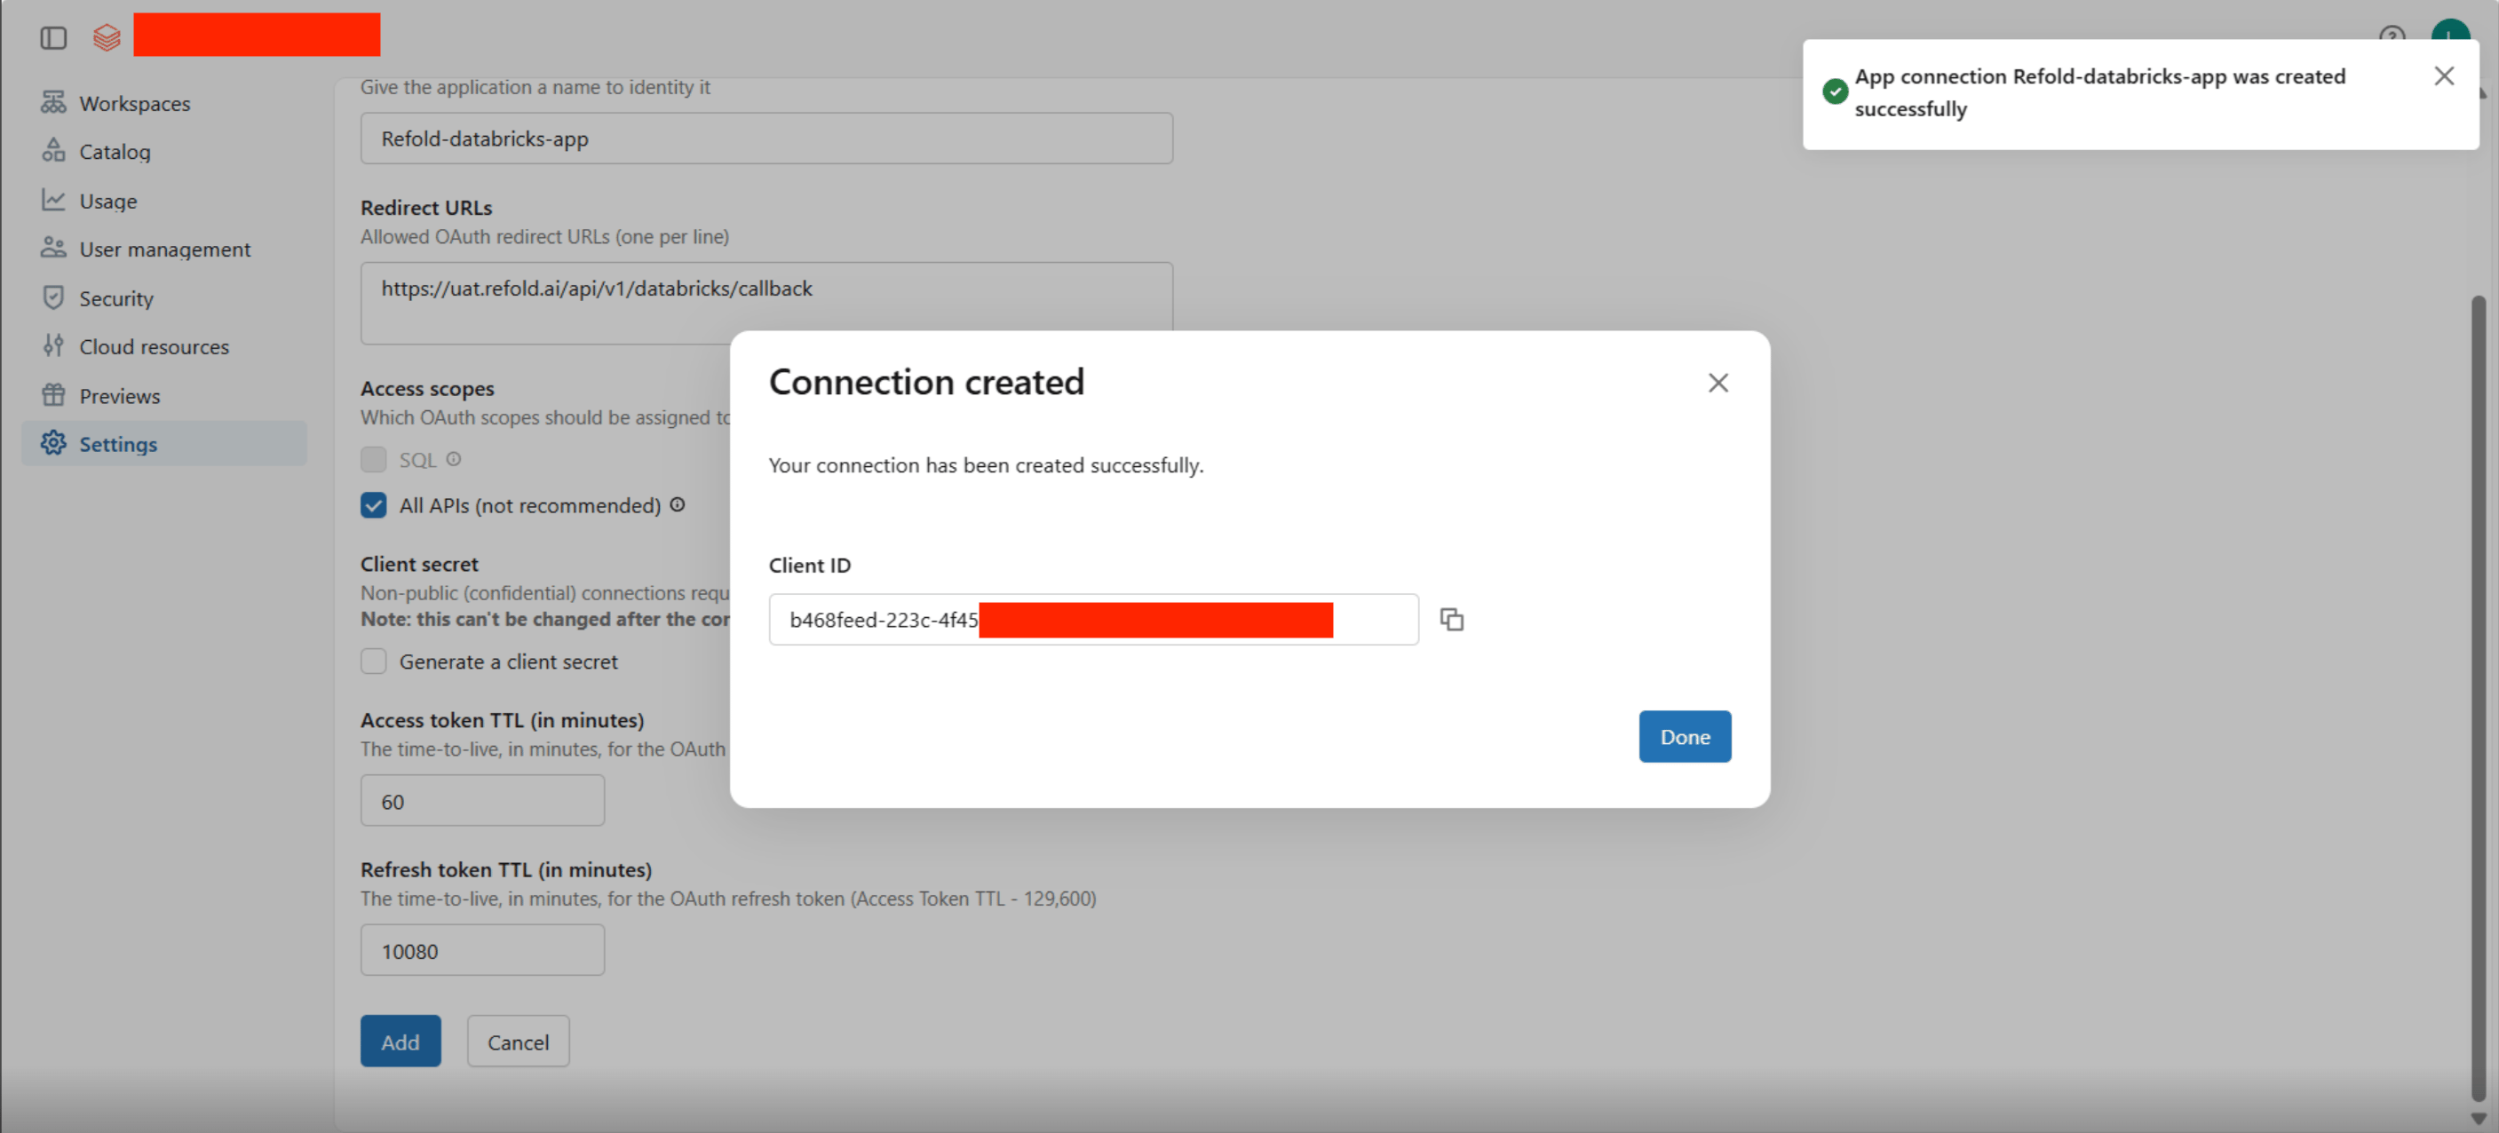Click the scroll down arrow
The height and width of the screenshot is (1133, 2499).
coord(2479,1119)
